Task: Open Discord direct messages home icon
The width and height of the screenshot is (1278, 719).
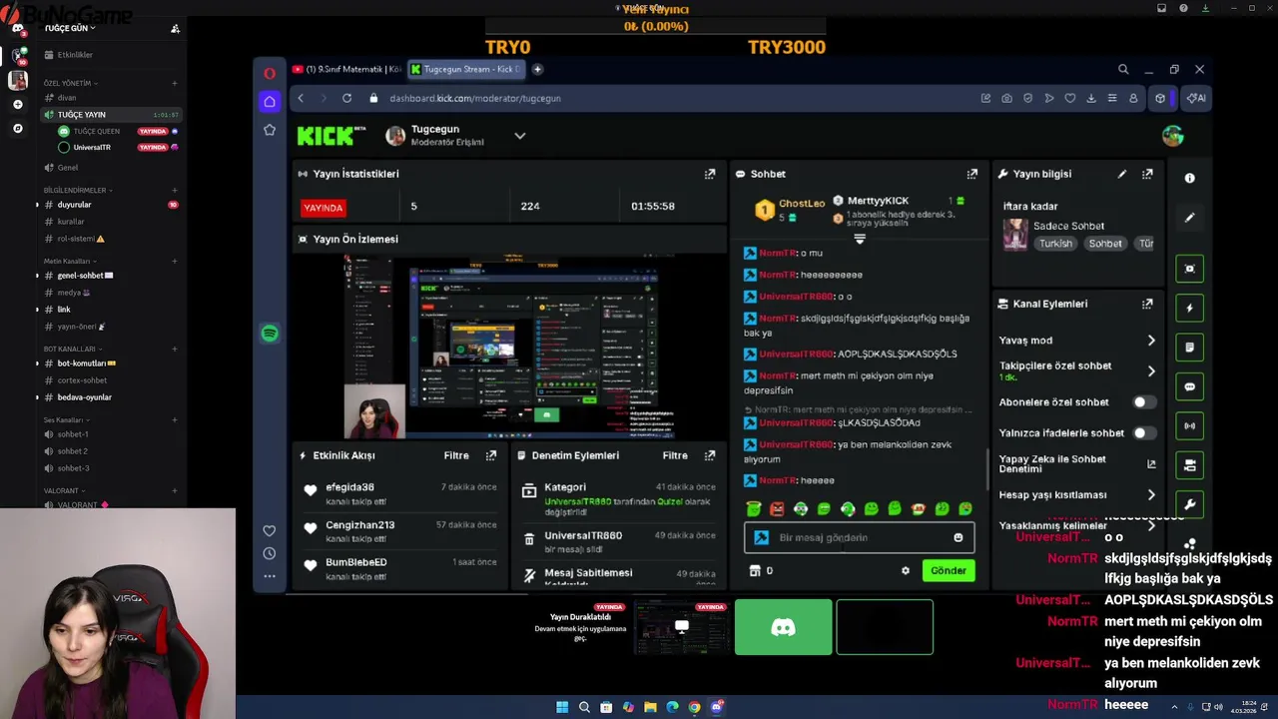Action: [17, 28]
